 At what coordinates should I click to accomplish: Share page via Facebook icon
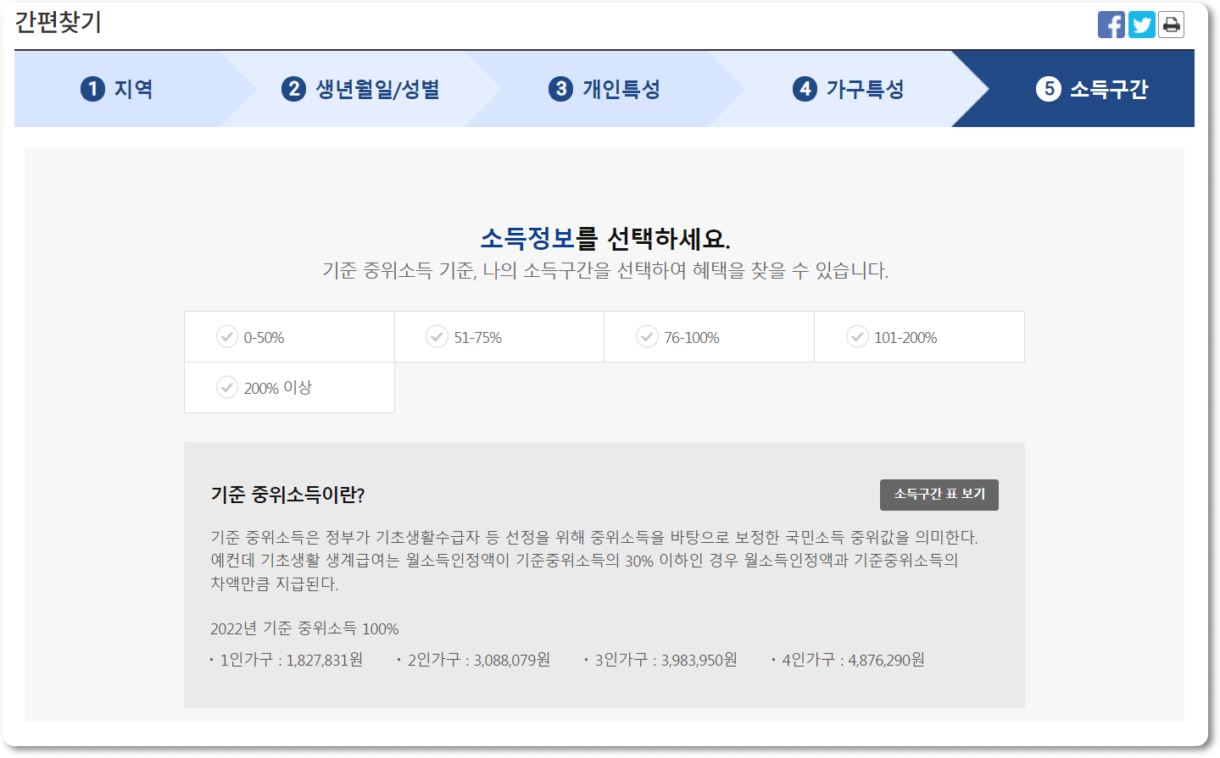(1111, 25)
